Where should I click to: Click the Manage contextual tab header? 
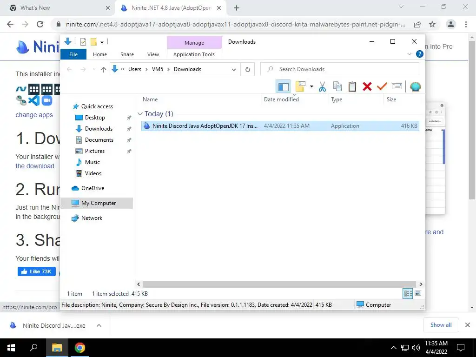pos(194,43)
